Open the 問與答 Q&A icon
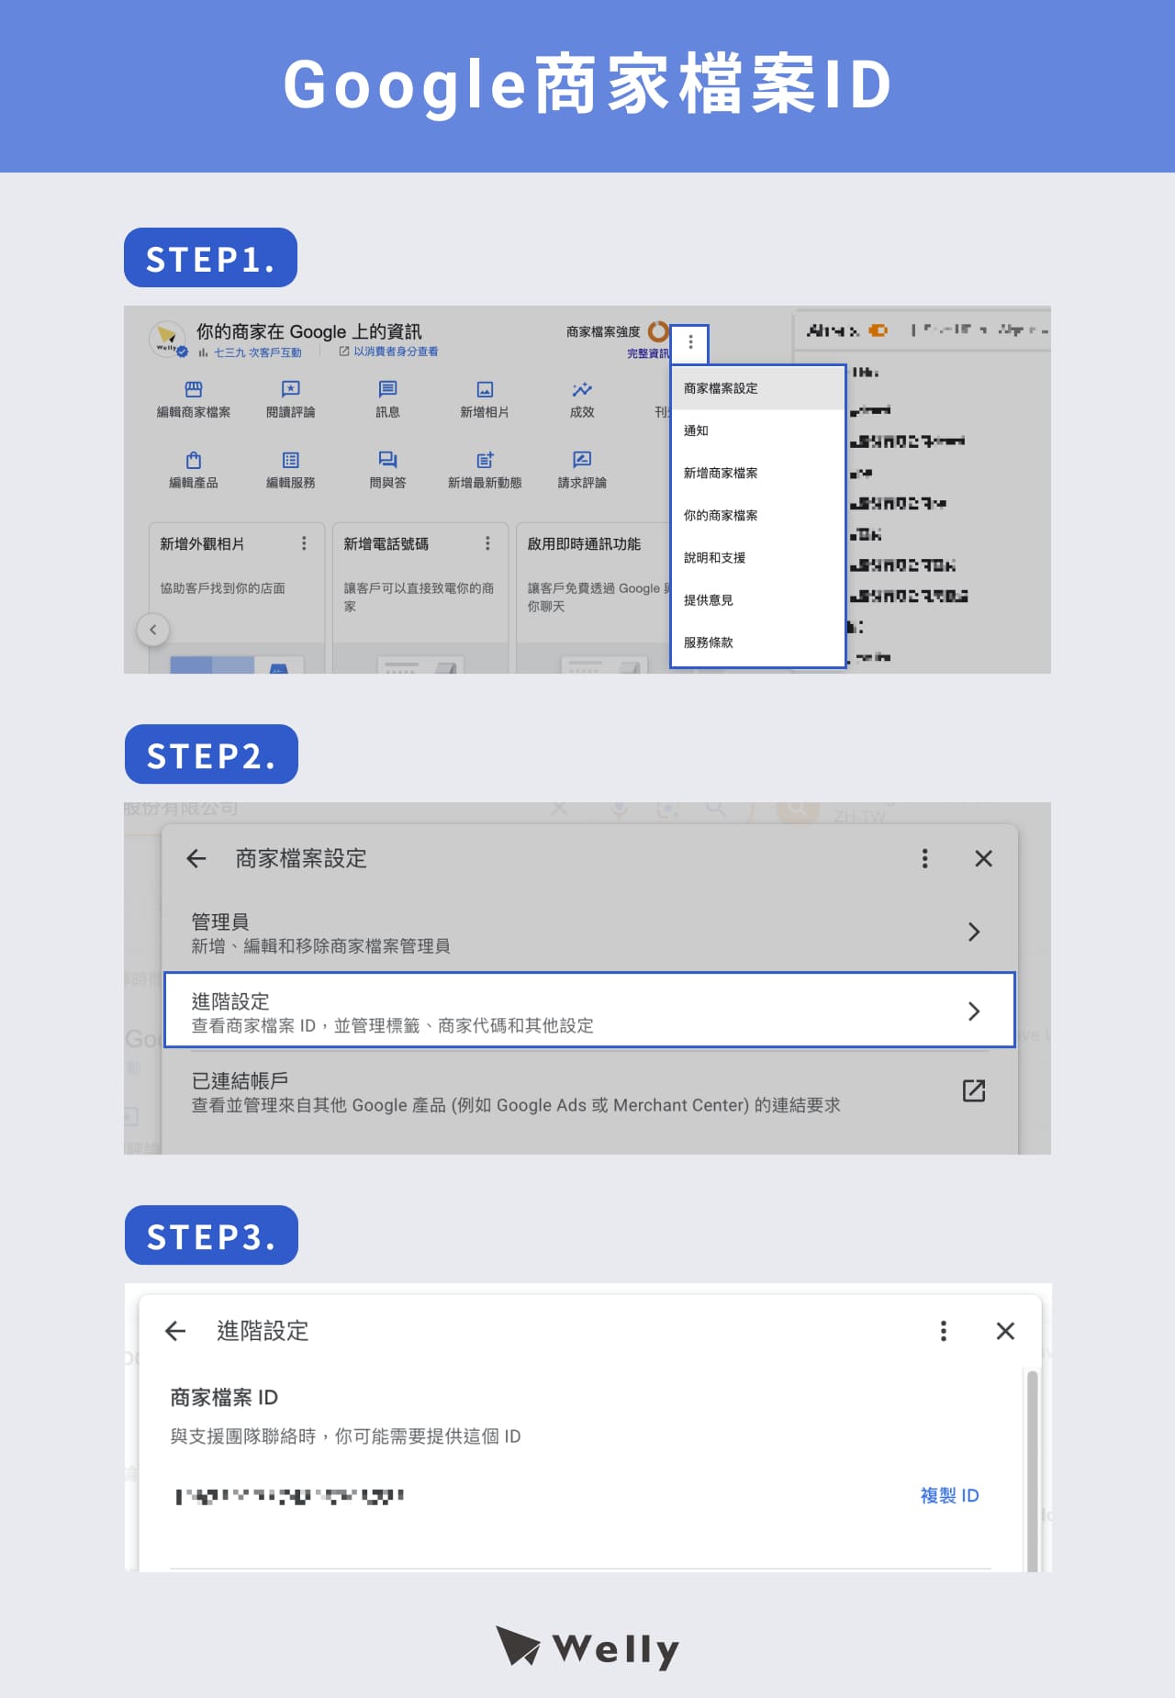This screenshot has width=1175, height=1698. [x=387, y=460]
